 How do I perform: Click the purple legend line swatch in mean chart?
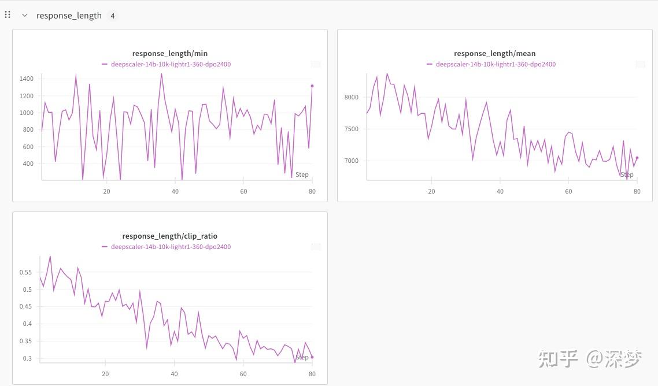[x=430, y=64]
